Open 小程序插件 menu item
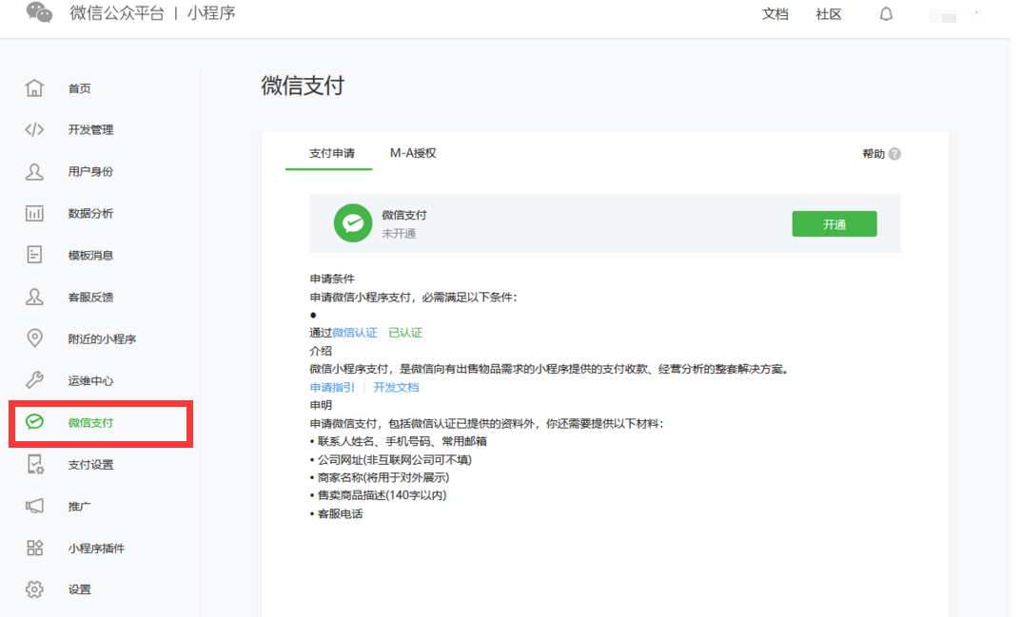The width and height of the screenshot is (1020, 617). (96, 549)
